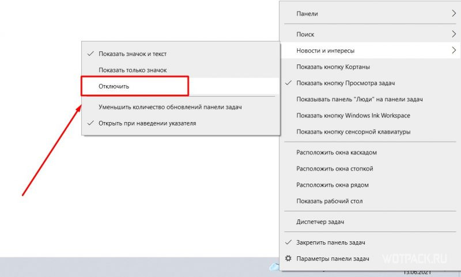
Task: Toggle Показать кнопку Просмотра задач
Action: (370, 83)
